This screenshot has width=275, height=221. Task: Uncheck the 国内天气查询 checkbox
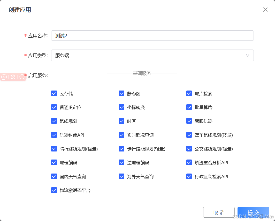tap(54, 176)
